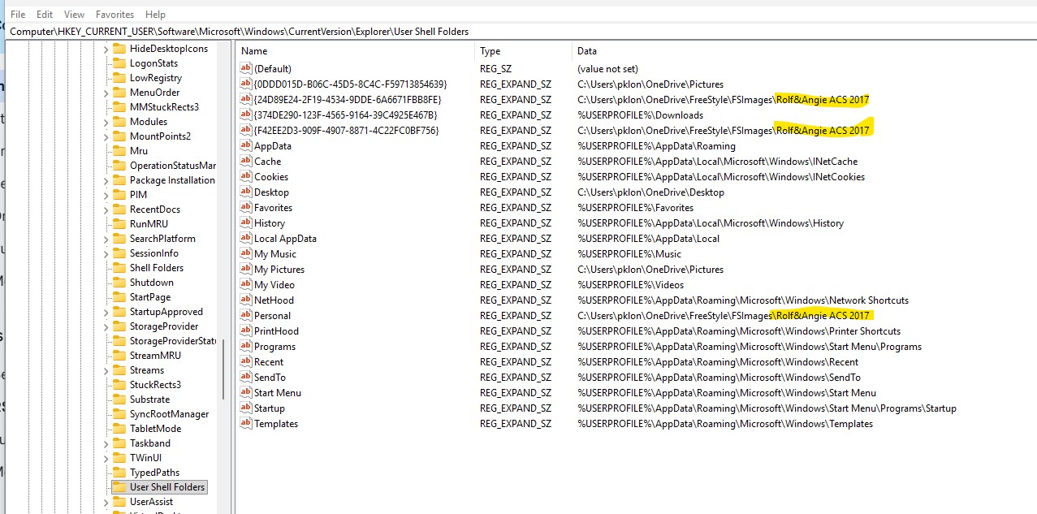Click the string icon of the Programs value

(246, 347)
